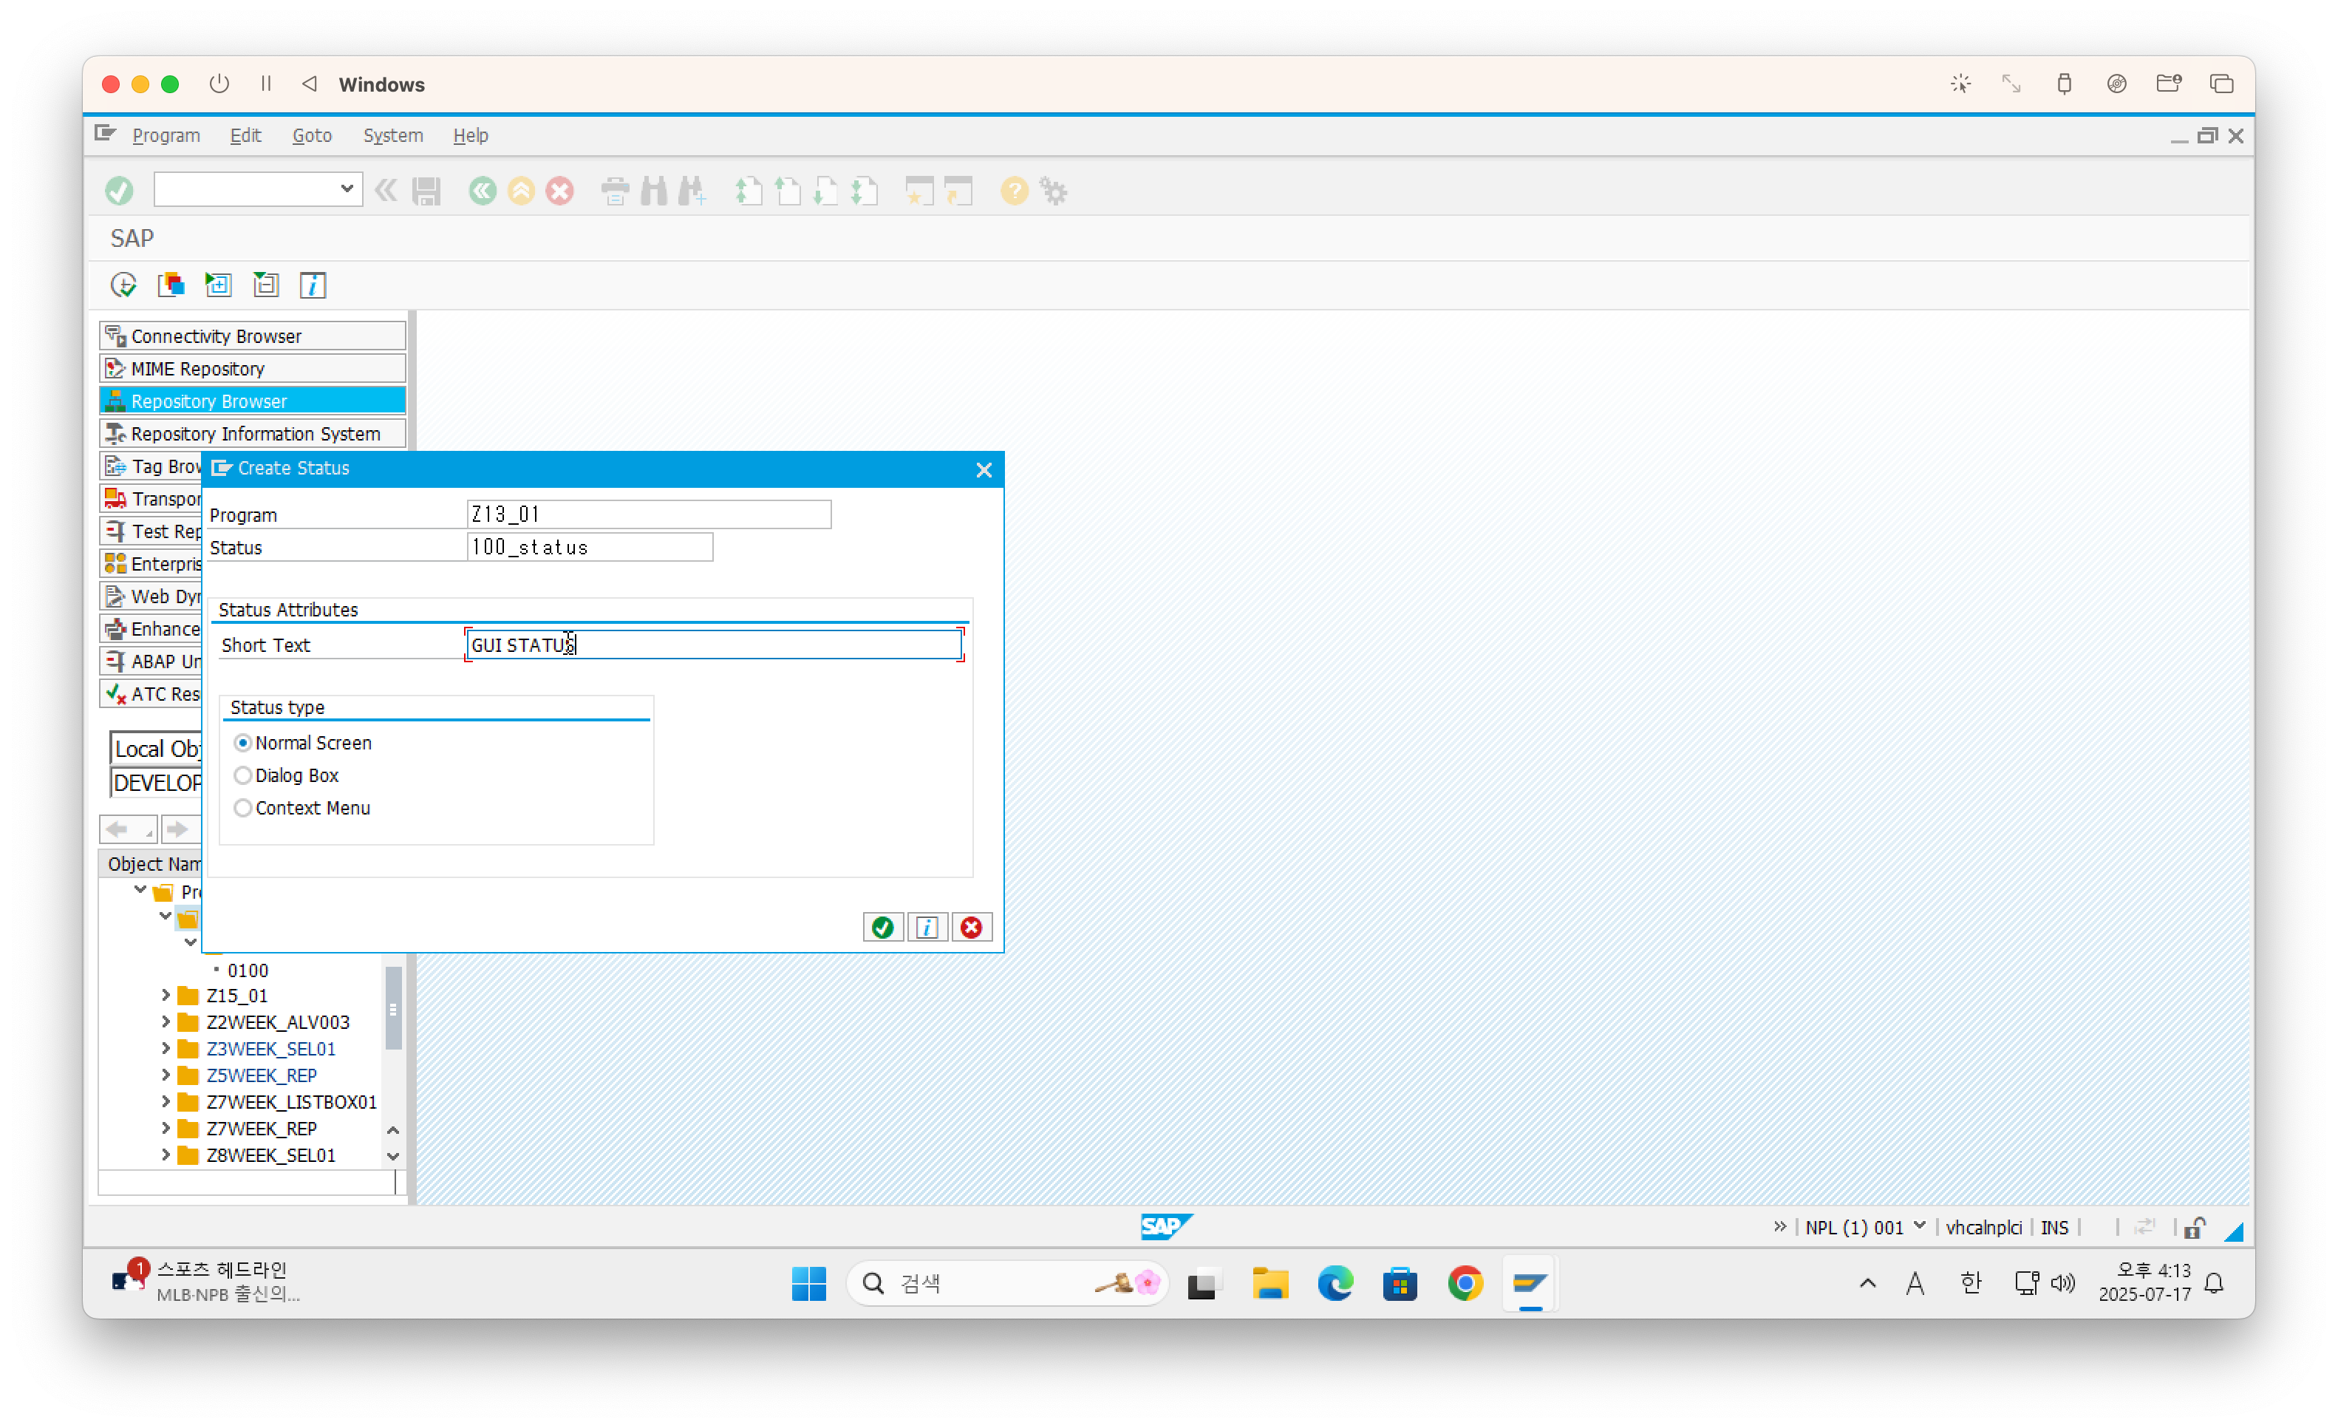This screenshot has width=2338, height=1428.
Task: Click the Create New Session icon
Action: tap(918, 191)
